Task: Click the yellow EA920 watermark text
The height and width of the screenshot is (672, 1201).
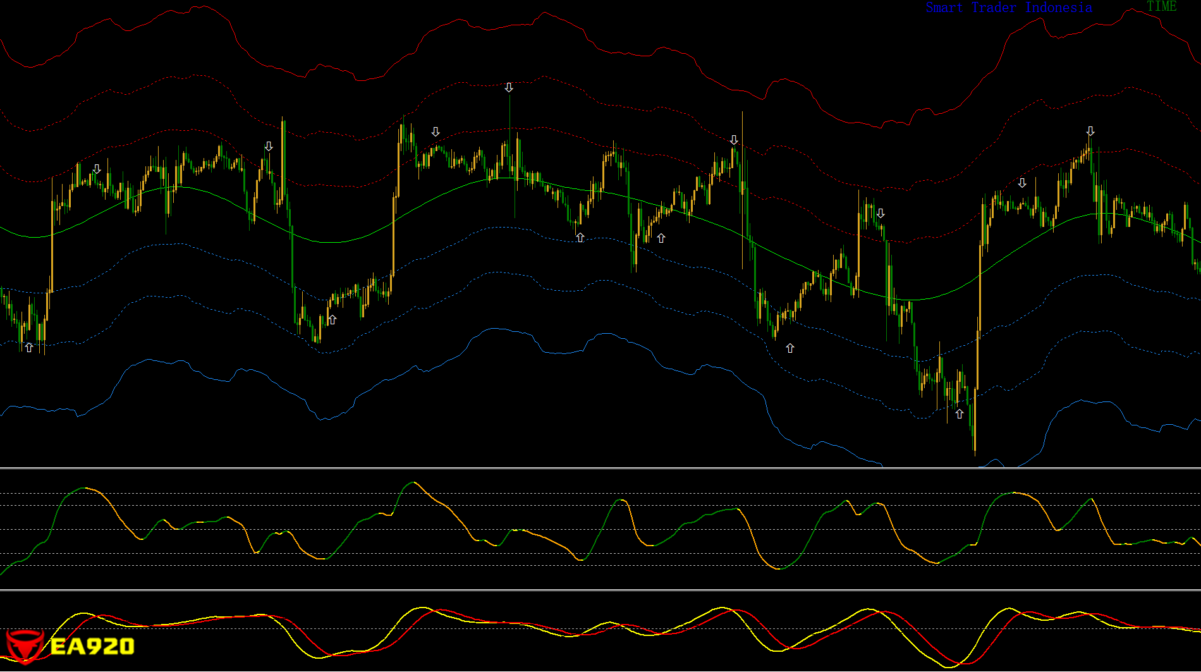Action: [x=92, y=647]
